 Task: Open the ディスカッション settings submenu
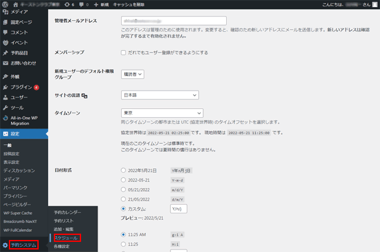click(x=19, y=171)
